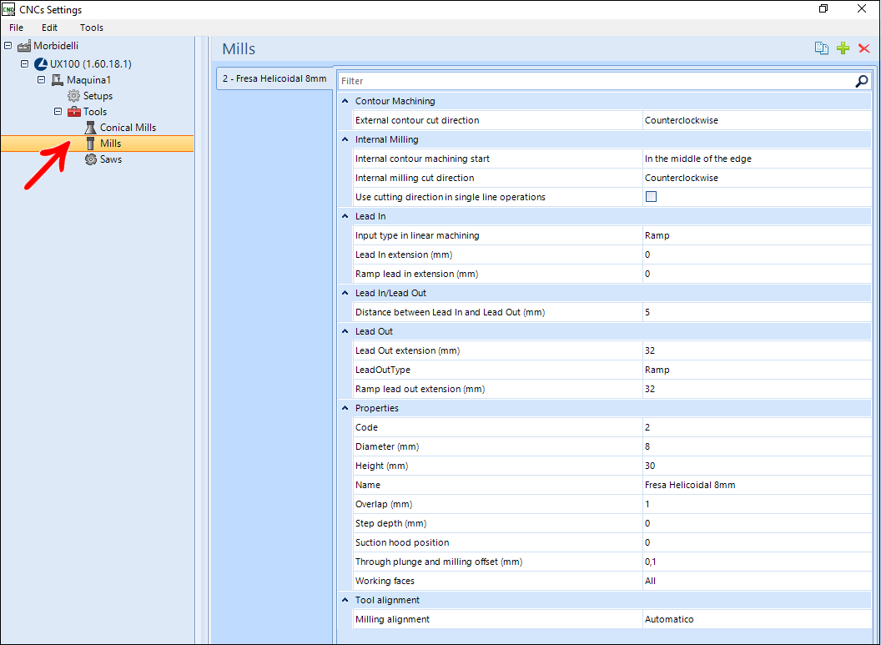This screenshot has width=881, height=645.
Task: Edit the Step depth (mm) value
Action: pos(757,523)
